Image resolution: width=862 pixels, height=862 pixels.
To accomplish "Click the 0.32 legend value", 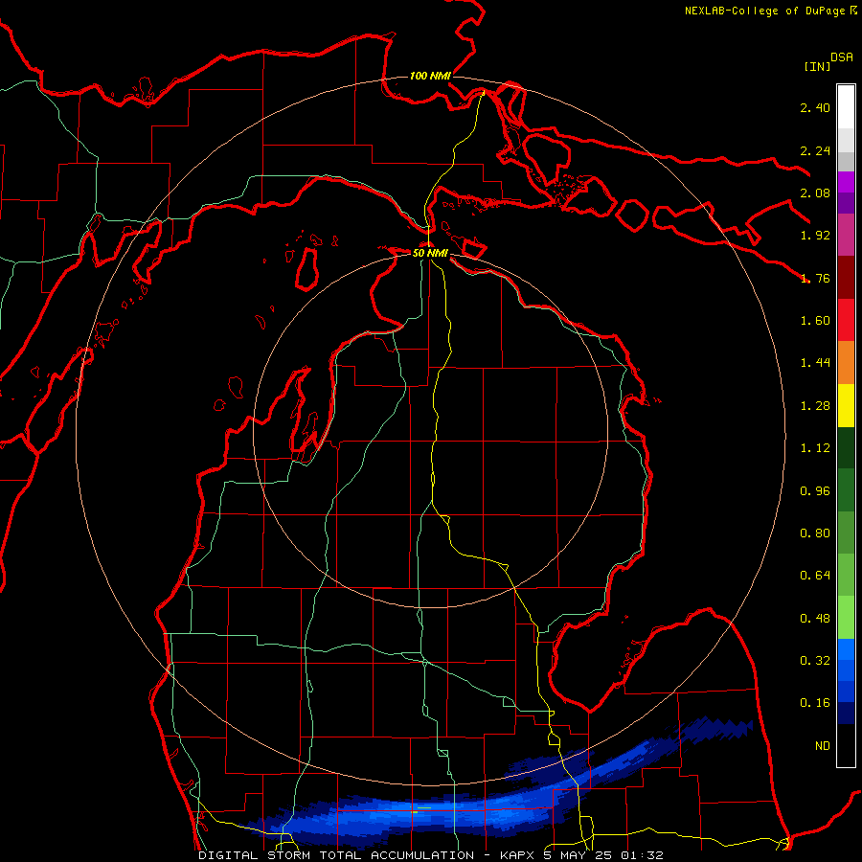I will [815, 661].
